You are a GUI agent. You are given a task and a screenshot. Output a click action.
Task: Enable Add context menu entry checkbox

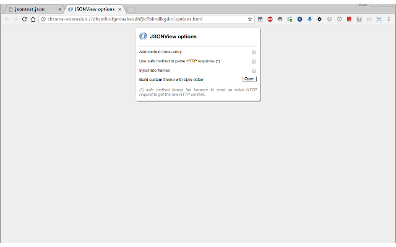click(x=254, y=52)
